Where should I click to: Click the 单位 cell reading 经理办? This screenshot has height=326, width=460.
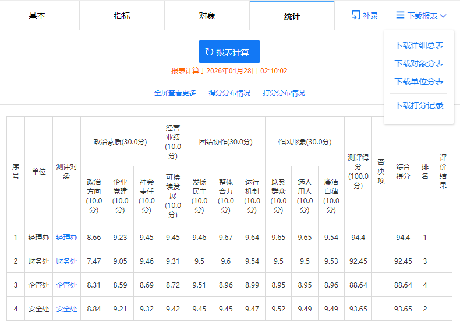click(39, 237)
